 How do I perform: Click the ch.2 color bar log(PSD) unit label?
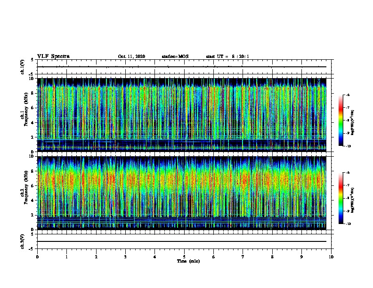pyautogui.click(x=352, y=200)
